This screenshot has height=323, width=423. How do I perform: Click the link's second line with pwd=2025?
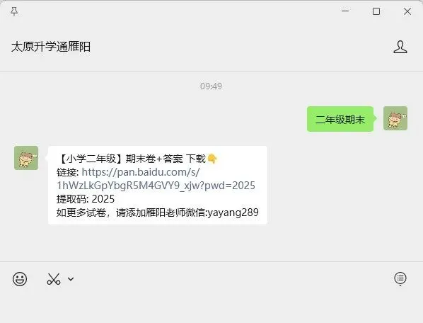(156, 186)
